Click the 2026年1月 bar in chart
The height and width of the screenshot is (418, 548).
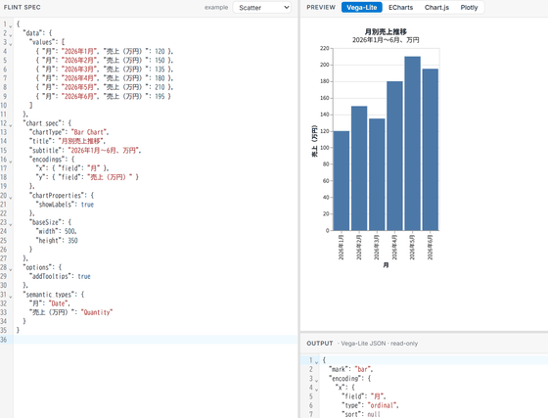tap(342, 181)
